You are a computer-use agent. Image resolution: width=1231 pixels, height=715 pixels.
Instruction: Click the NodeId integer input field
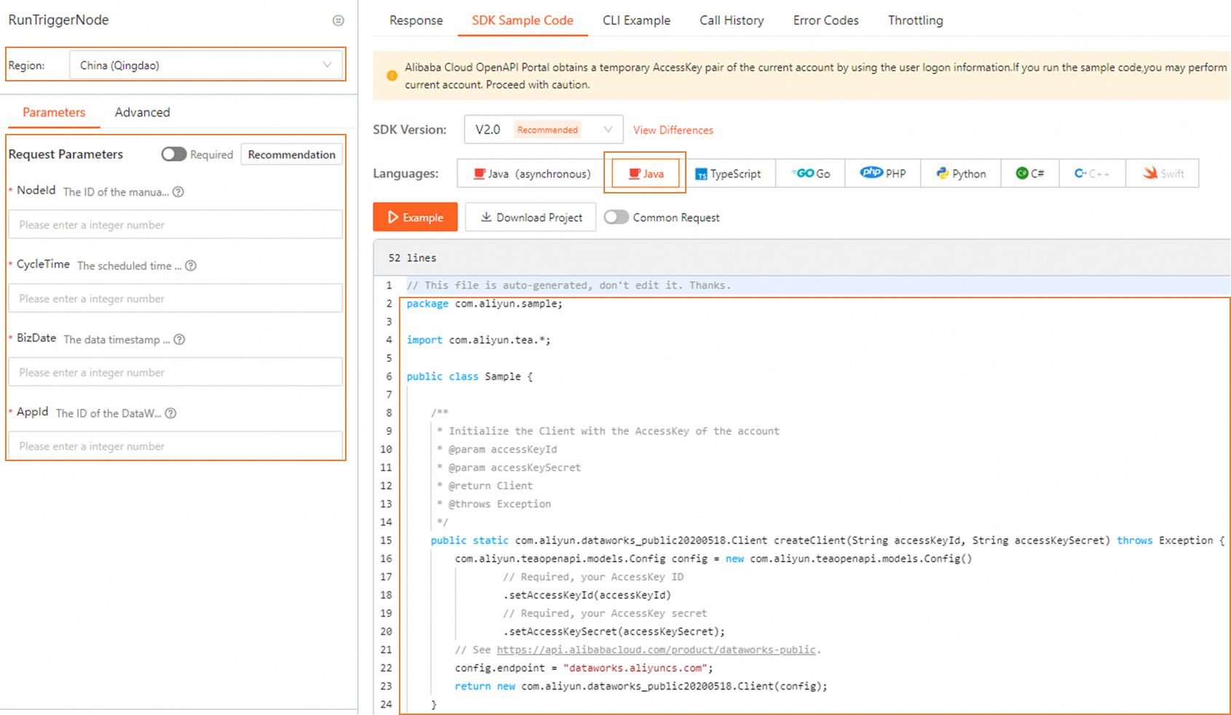(175, 225)
